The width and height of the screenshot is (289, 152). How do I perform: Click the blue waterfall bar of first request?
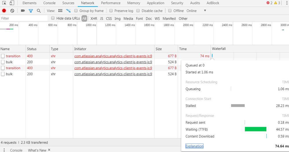(x=212, y=55)
